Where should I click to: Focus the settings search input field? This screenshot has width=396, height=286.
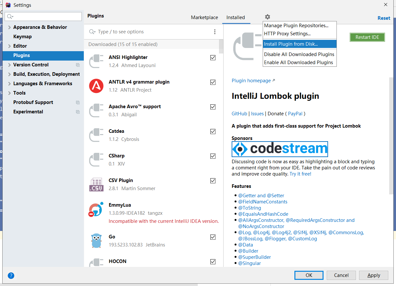point(44,17)
